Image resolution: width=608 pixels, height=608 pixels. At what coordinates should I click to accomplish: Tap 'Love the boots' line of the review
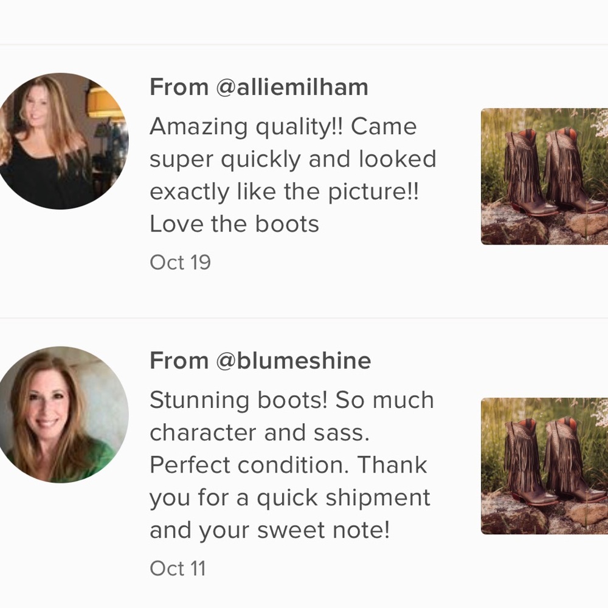[234, 224]
